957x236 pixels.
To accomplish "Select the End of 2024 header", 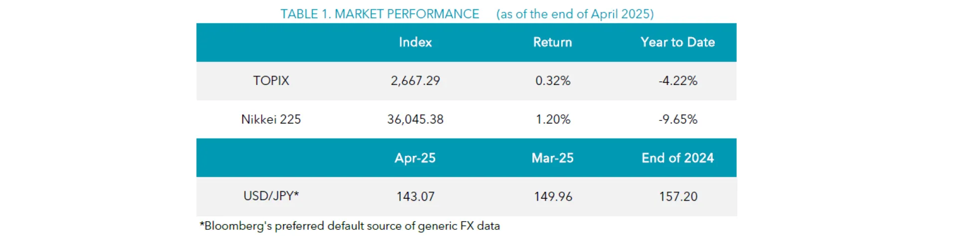I will point(677,158).
